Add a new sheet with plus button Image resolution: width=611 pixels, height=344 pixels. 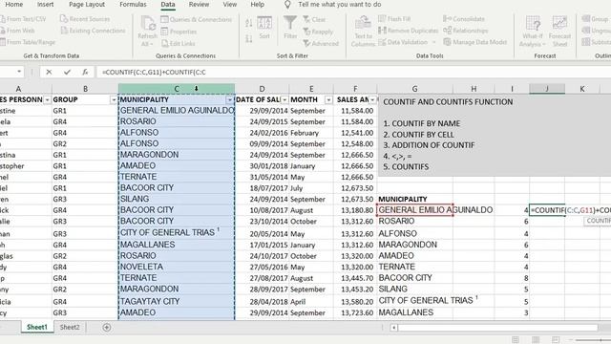(x=106, y=327)
